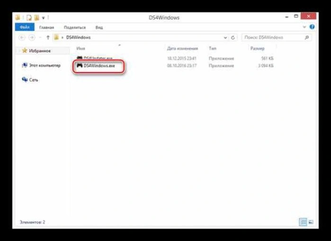Switch to the Главная ribbon tab
331x241 pixels.
click(47, 27)
